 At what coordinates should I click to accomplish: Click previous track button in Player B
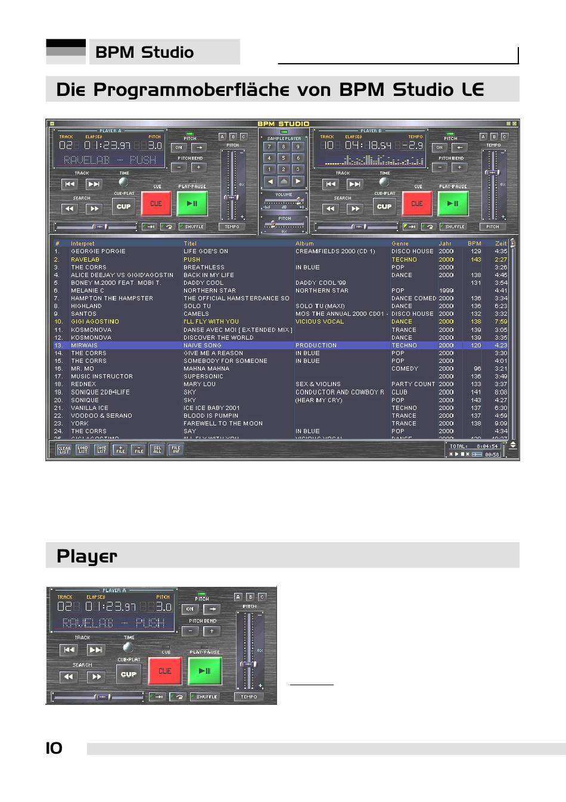tap(331, 184)
